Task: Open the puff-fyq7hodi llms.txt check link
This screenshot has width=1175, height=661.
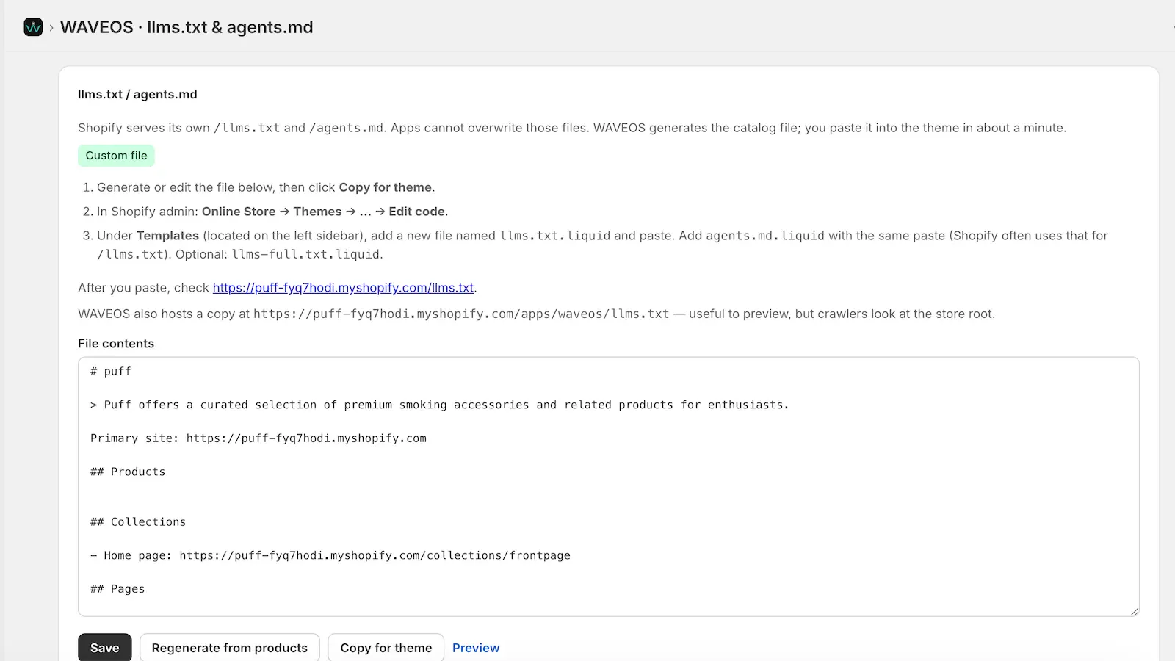Action: pyautogui.click(x=343, y=288)
